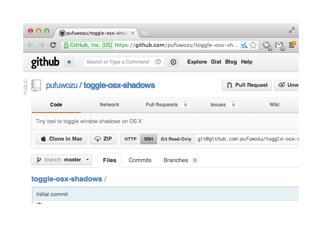Viewport: 322px width, 227px height.
Task: Open the Help link
Action: 246,62
